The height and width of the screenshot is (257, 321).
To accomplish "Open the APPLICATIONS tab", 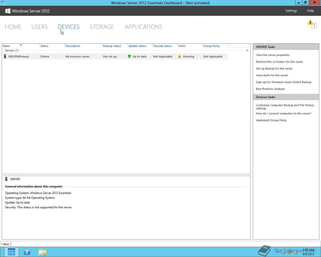I will pyautogui.click(x=143, y=27).
